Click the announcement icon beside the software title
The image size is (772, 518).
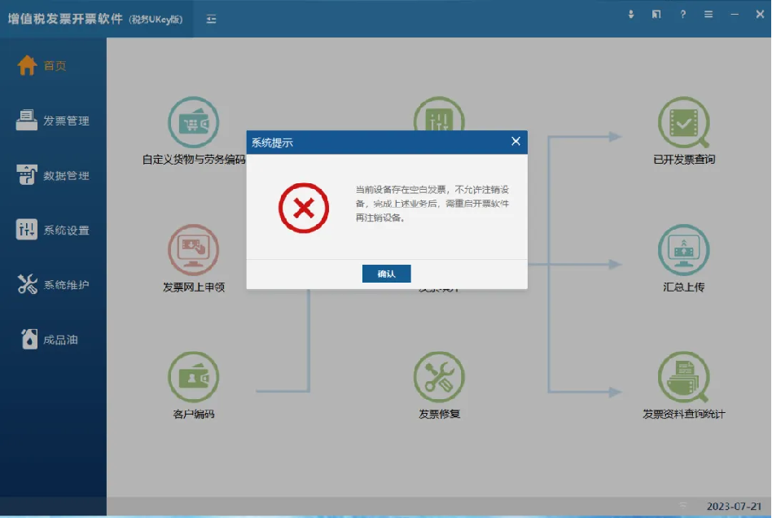tap(210, 18)
